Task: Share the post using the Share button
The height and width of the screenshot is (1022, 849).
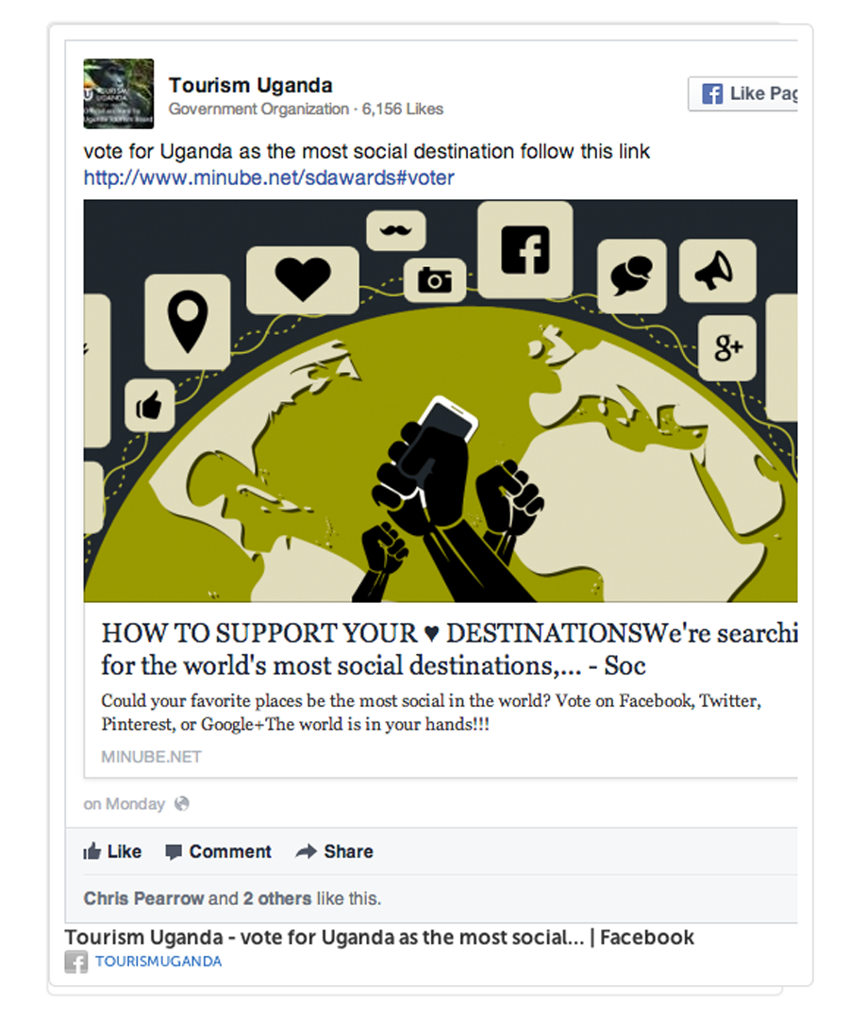Action: (334, 851)
